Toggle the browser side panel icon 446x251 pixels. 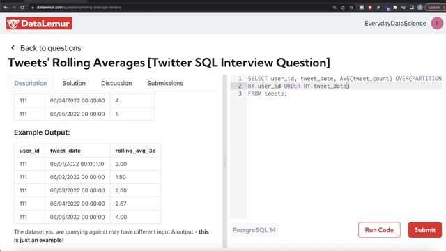(x=412, y=8)
